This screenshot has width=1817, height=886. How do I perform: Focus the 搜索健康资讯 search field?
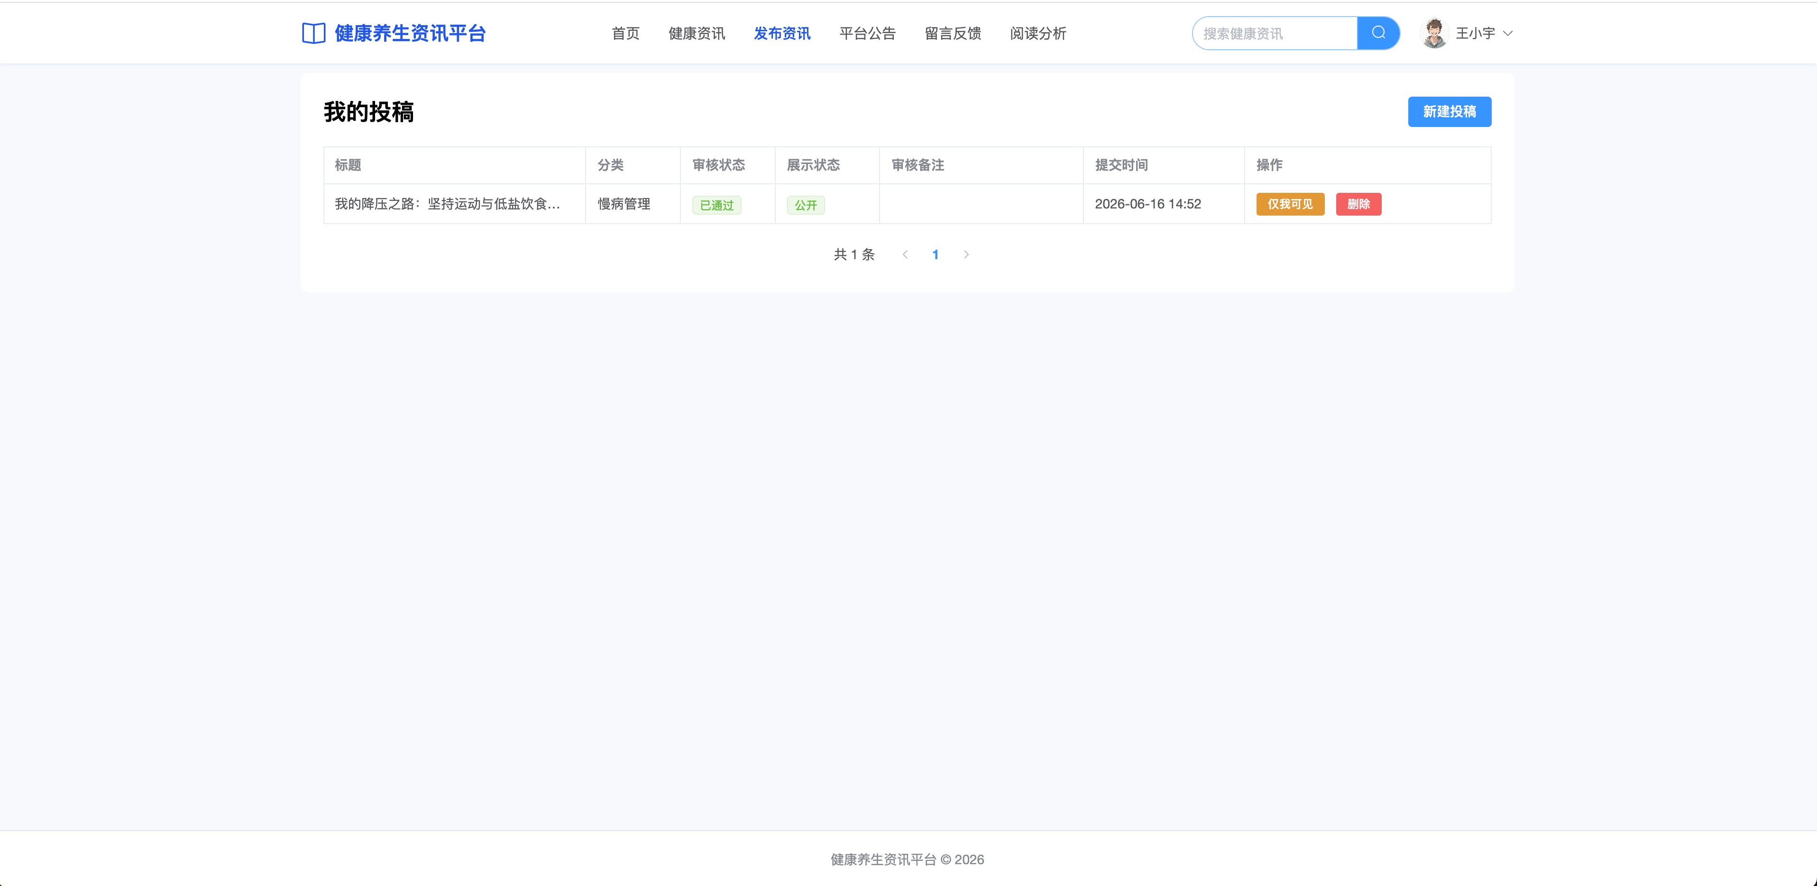pos(1275,33)
